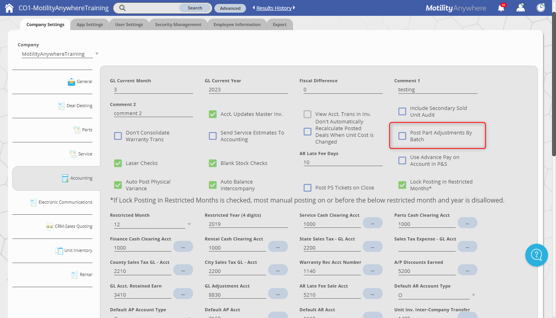556x318 pixels.
Task: Click the GL Current Month field
Action: click(153, 89)
